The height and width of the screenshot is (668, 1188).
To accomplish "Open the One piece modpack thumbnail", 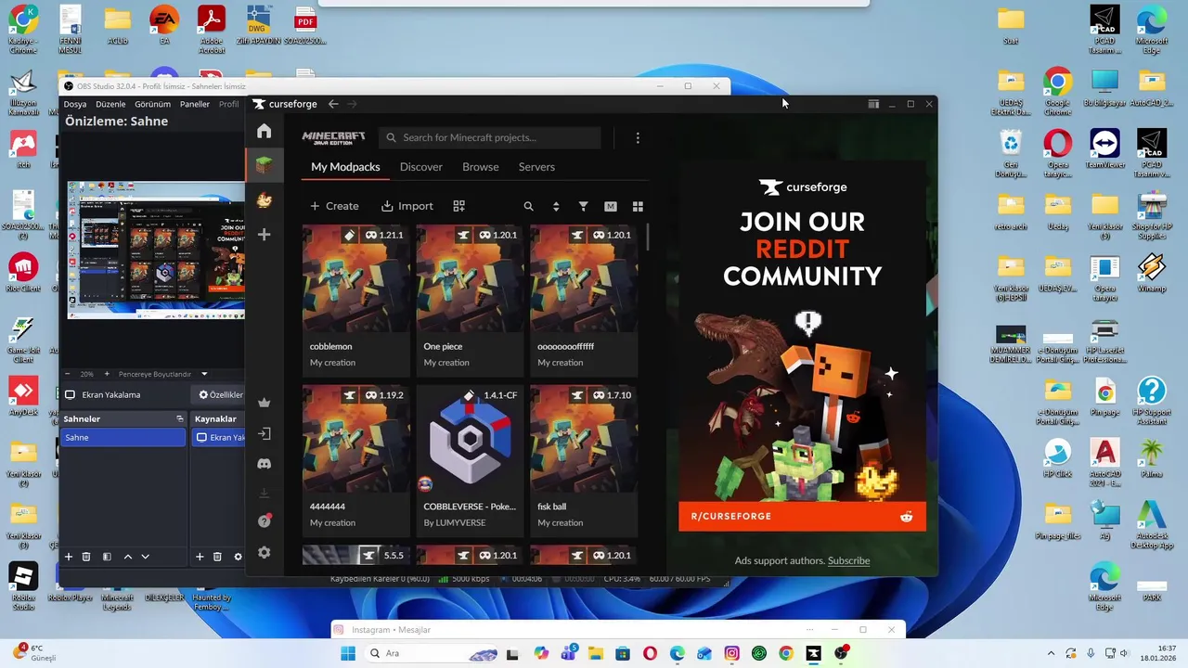I will 470,278.
